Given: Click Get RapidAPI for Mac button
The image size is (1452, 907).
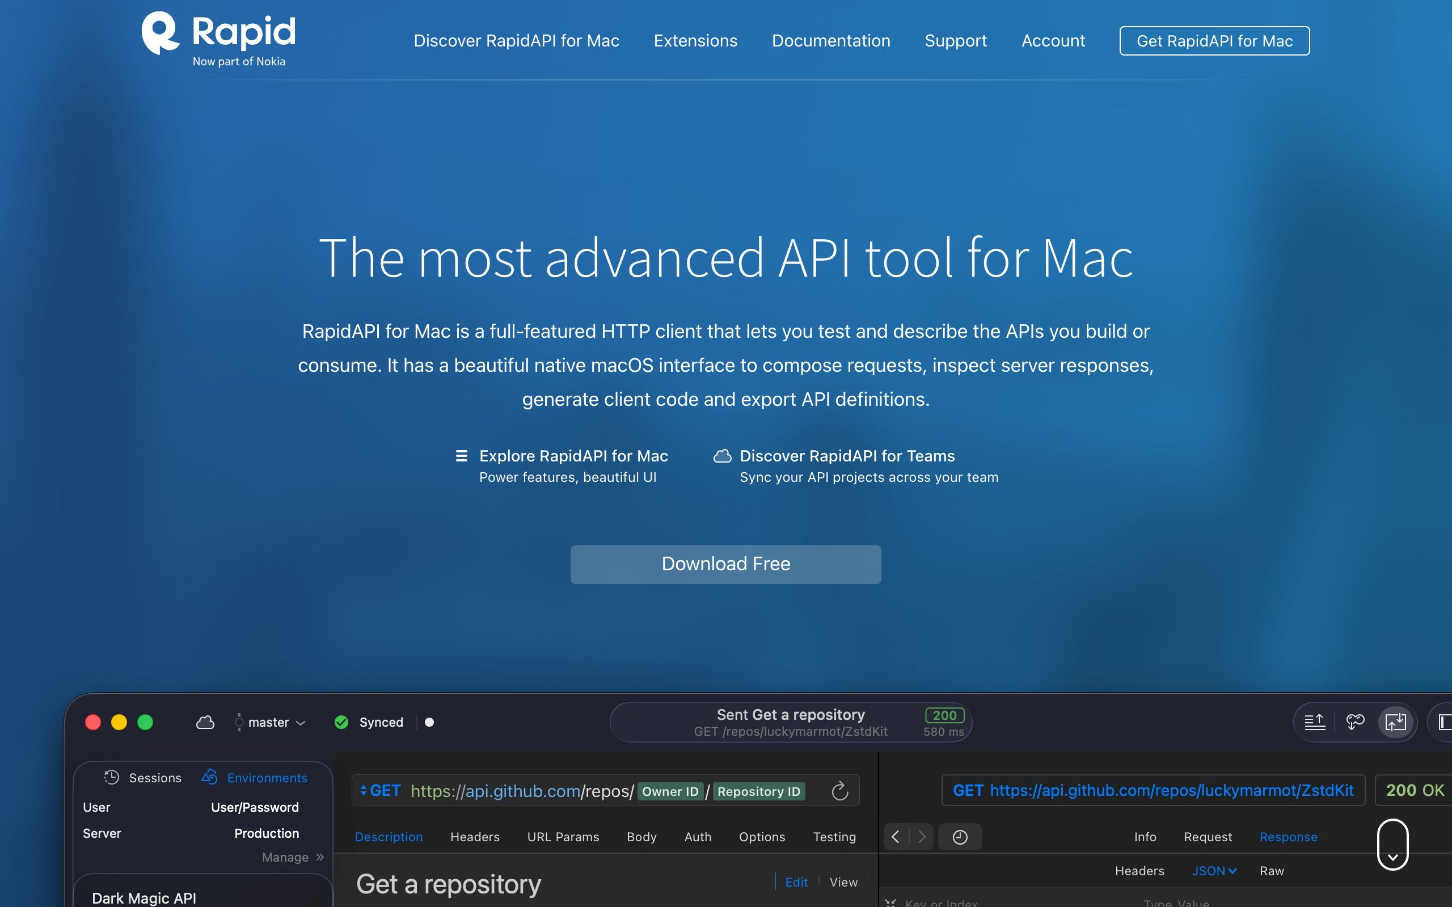Looking at the screenshot, I should (x=1214, y=41).
